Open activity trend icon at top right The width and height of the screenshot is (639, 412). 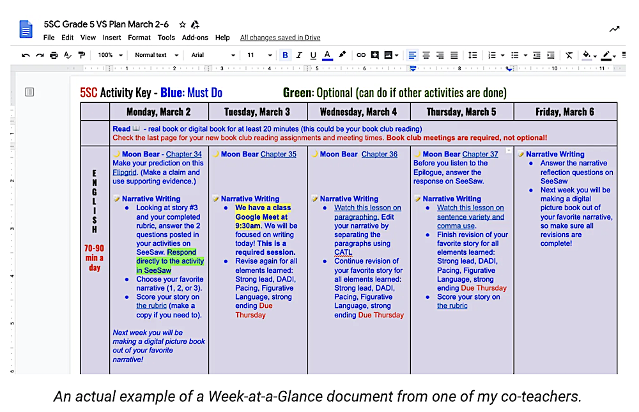tap(614, 29)
